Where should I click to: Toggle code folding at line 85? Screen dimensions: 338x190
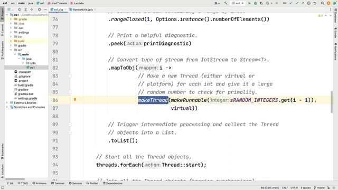(70, 92)
